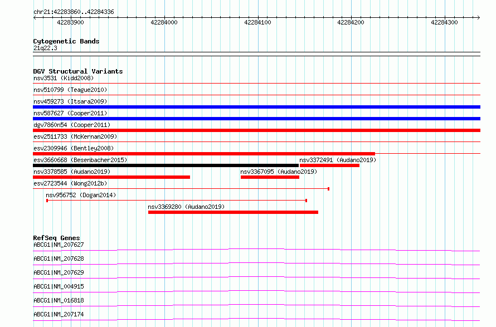Click the thick red bar of esv2309946
496x327 pixels.
204,154
